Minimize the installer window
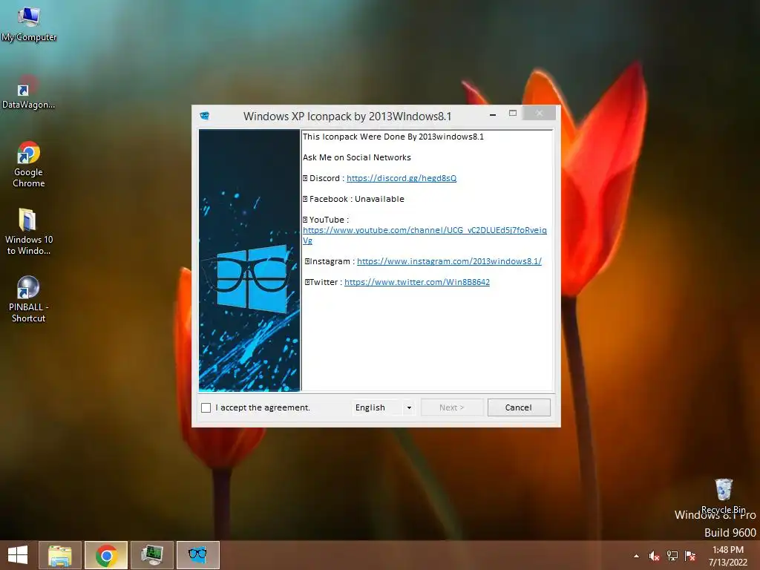760x570 pixels. [x=493, y=114]
